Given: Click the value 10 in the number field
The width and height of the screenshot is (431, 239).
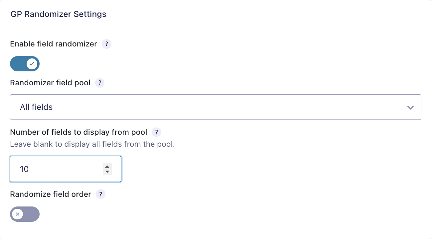Looking at the screenshot, I should (x=24, y=169).
